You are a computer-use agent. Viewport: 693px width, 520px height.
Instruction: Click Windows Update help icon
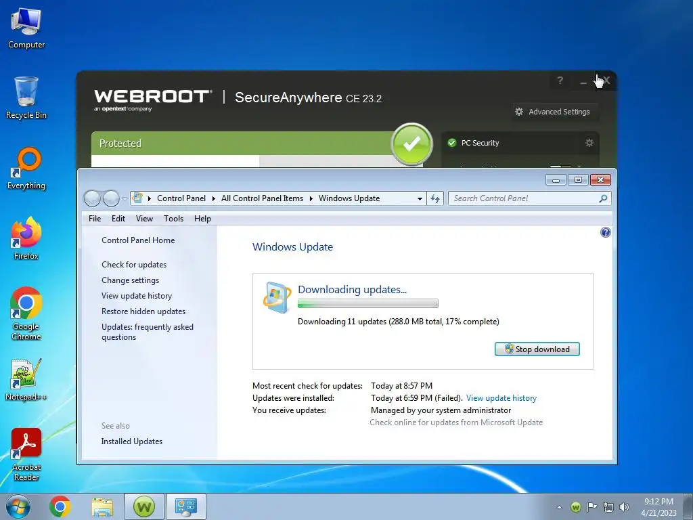(606, 232)
